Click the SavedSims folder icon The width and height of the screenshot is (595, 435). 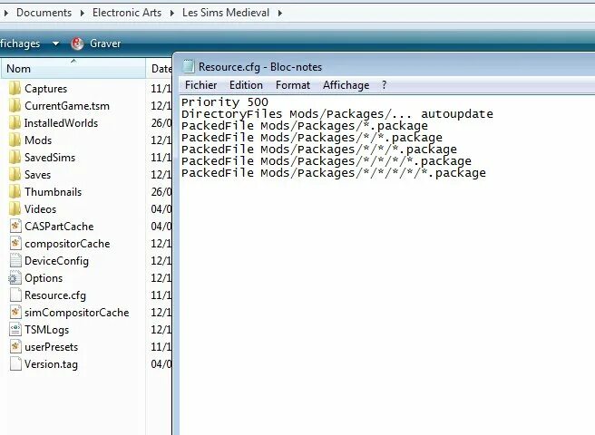pyautogui.click(x=15, y=158)
